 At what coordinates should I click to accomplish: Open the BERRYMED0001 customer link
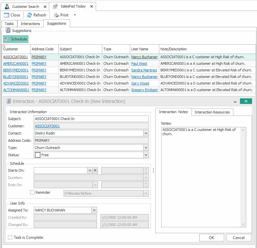[x=16, y=70]
